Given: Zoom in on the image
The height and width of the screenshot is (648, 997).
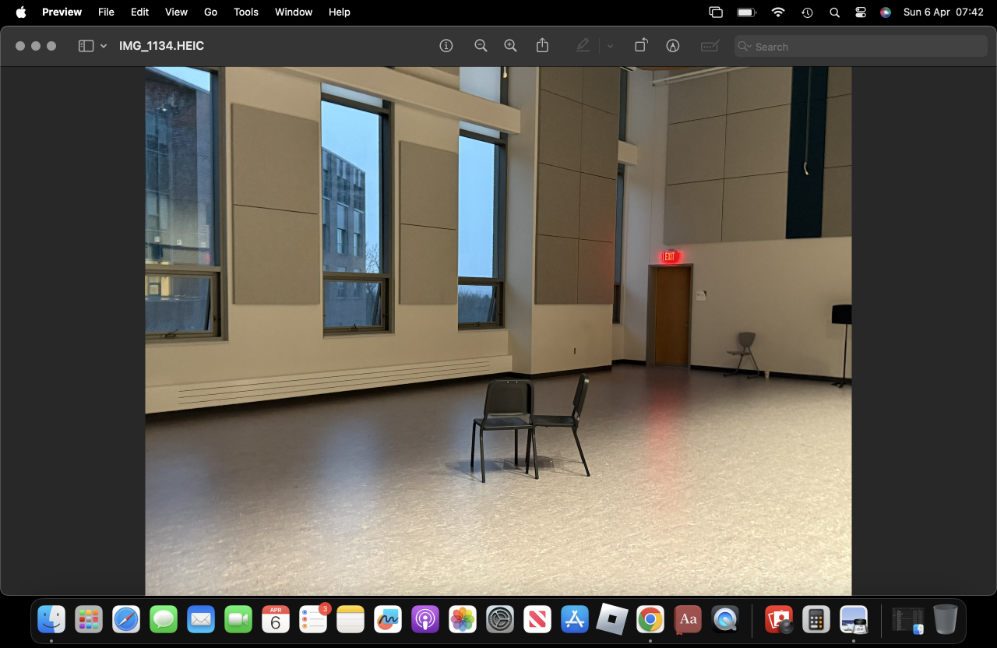Looking at the screenshot, I should [x=510, y=46].
